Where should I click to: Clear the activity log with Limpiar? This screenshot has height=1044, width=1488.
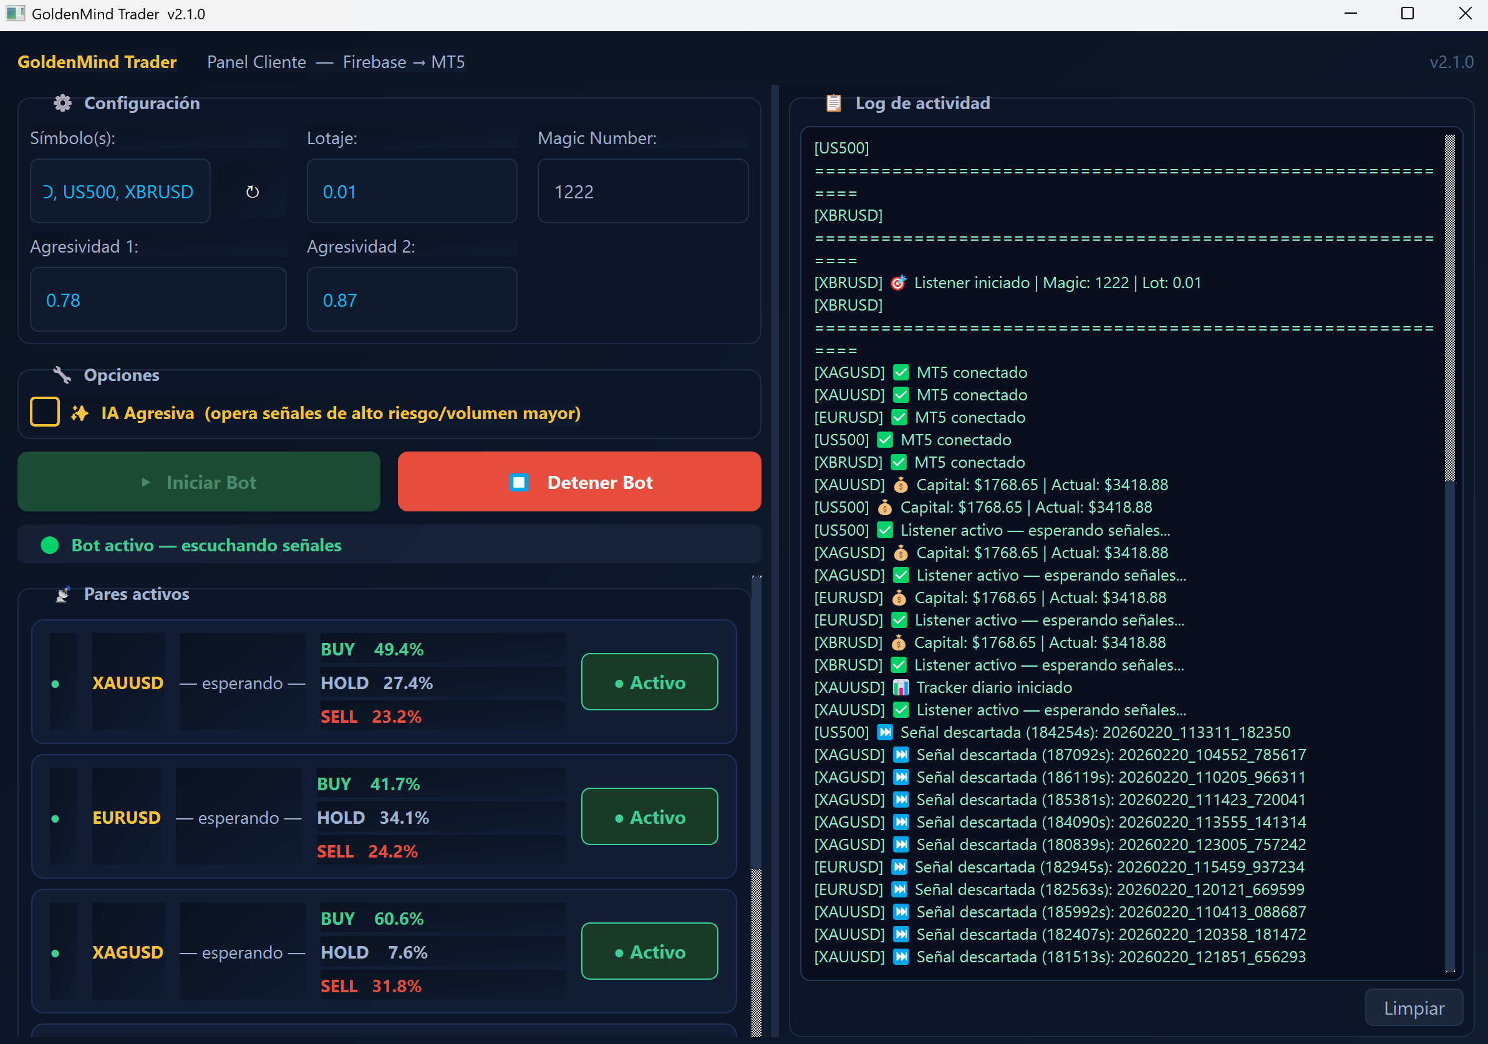1413,1008
